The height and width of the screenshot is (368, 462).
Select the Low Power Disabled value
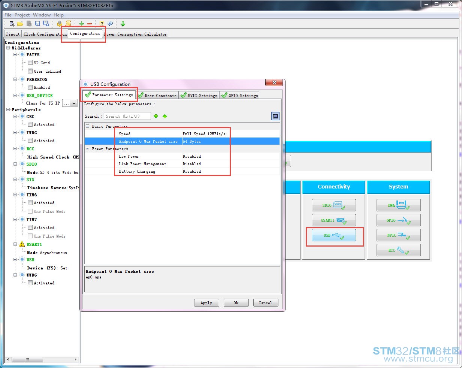pos(192,156)
